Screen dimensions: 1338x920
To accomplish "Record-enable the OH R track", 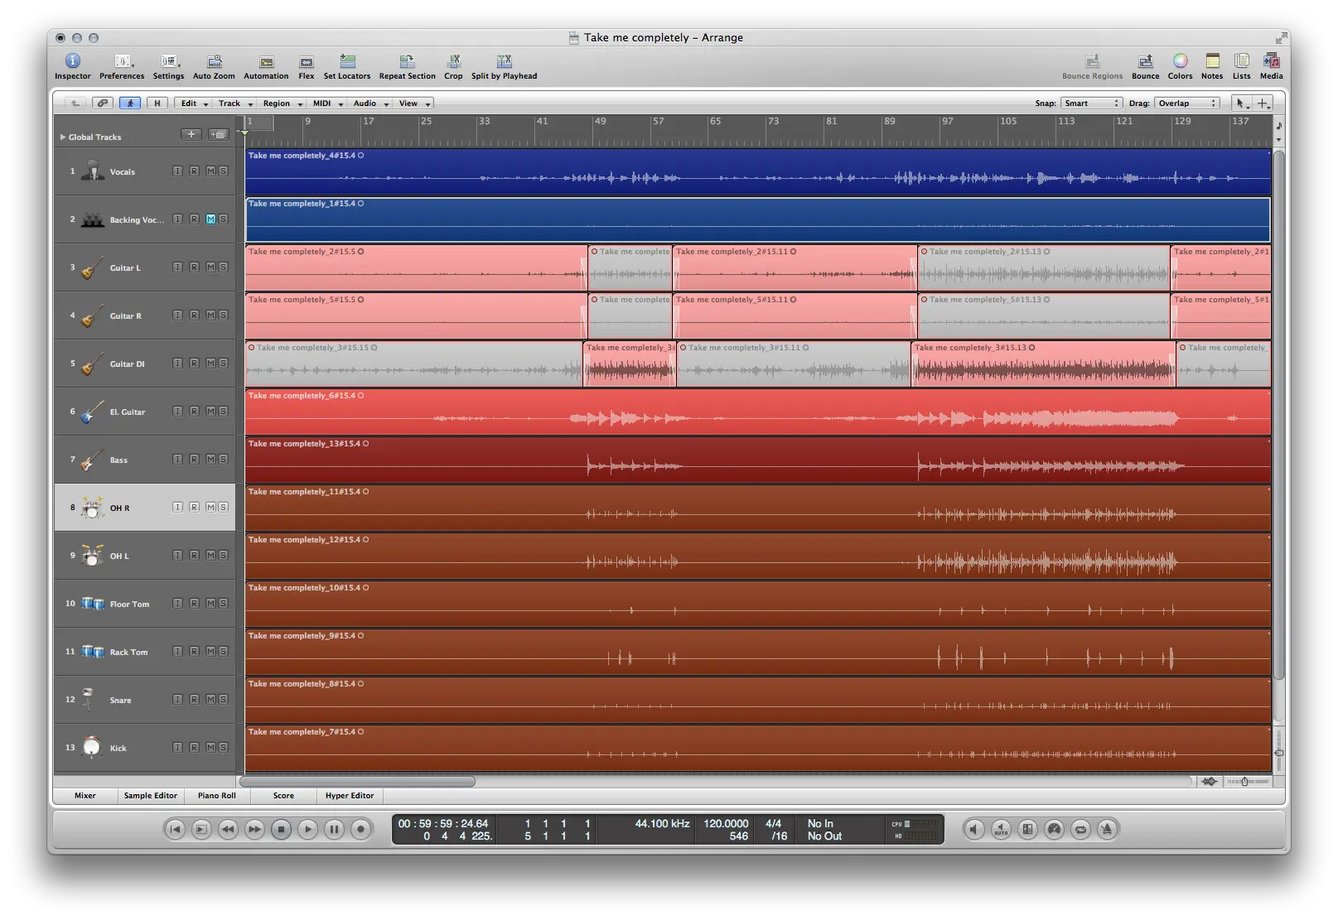I will (194, 508).
